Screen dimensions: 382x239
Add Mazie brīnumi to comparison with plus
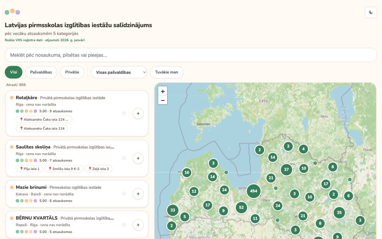click(138, 194)
